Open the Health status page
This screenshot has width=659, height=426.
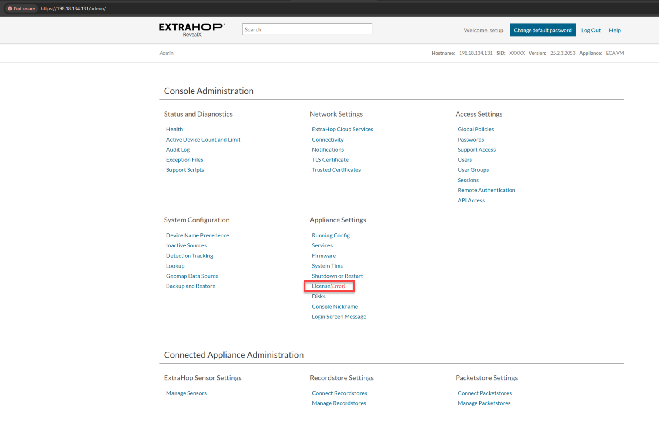tap(174, 129)
